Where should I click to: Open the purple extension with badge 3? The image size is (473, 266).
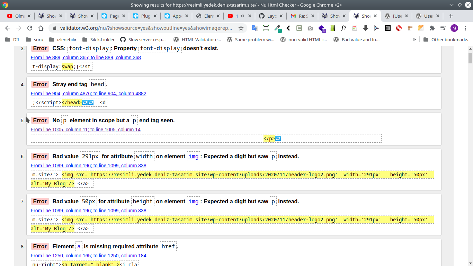pos(322,28)
